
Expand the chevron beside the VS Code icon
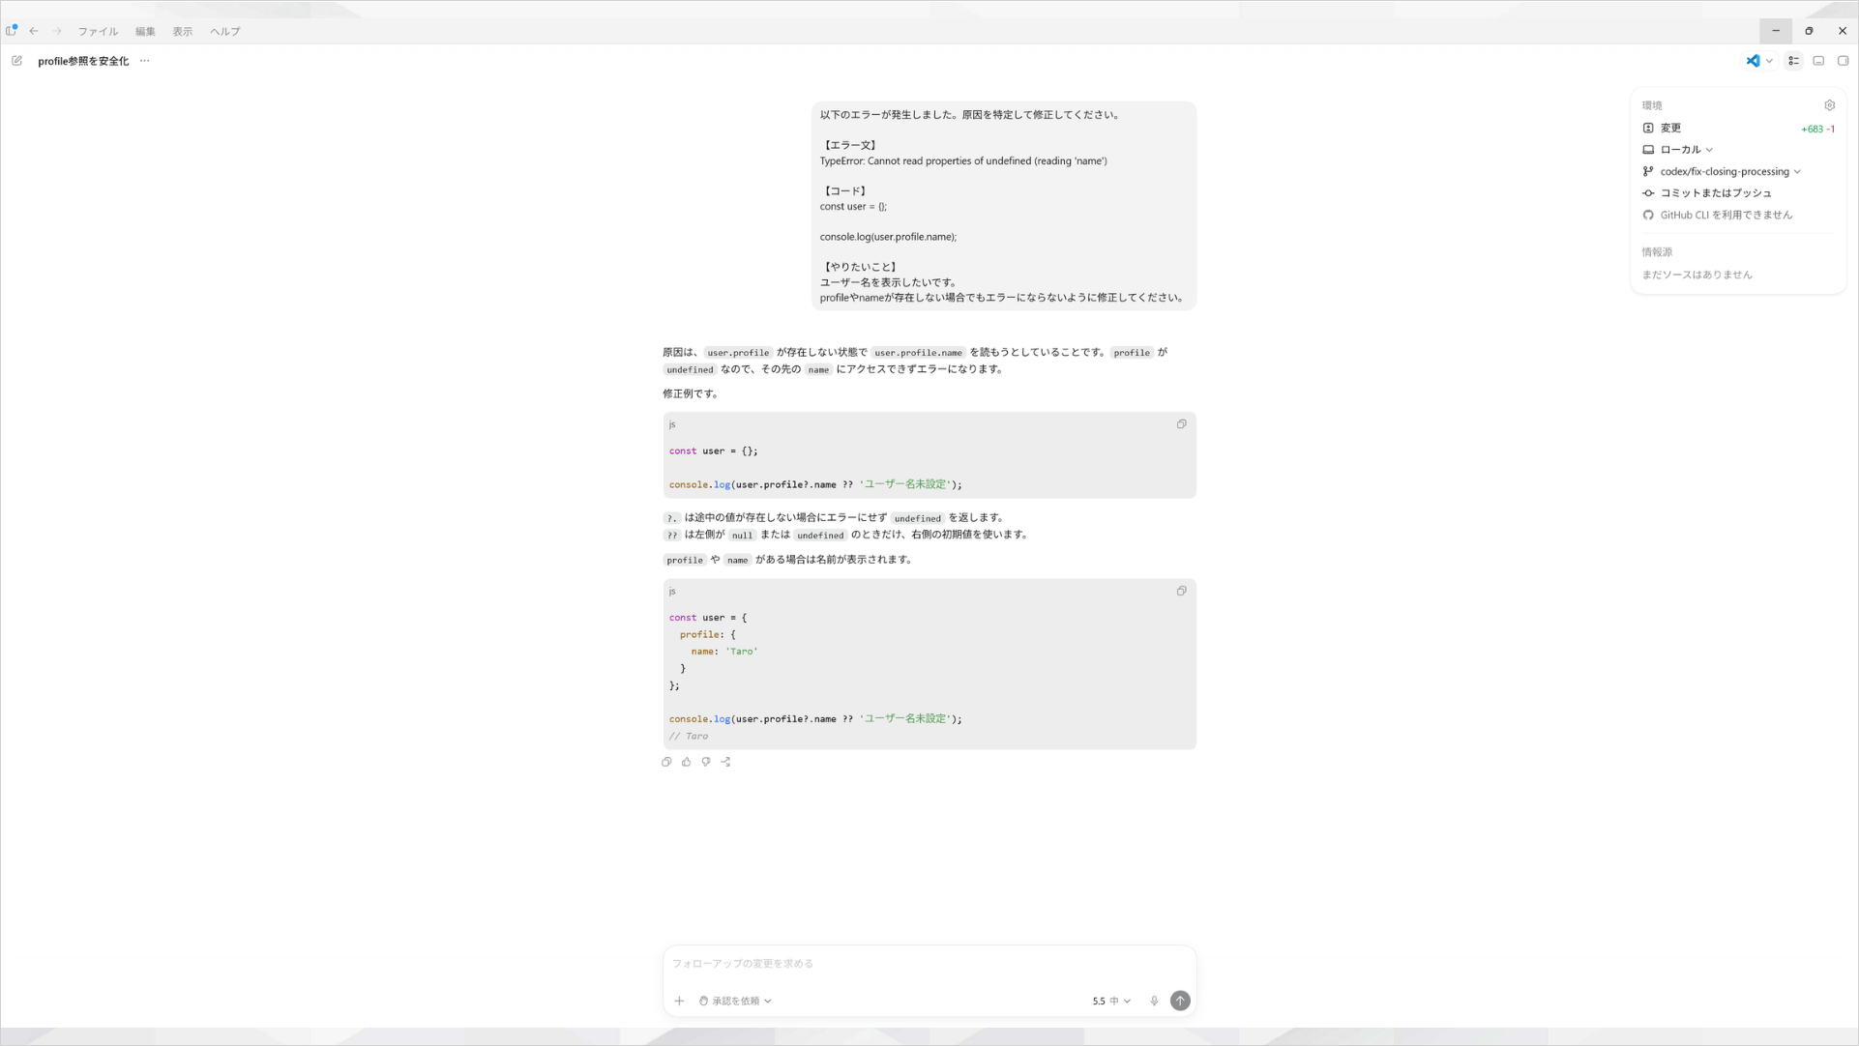1769,61
